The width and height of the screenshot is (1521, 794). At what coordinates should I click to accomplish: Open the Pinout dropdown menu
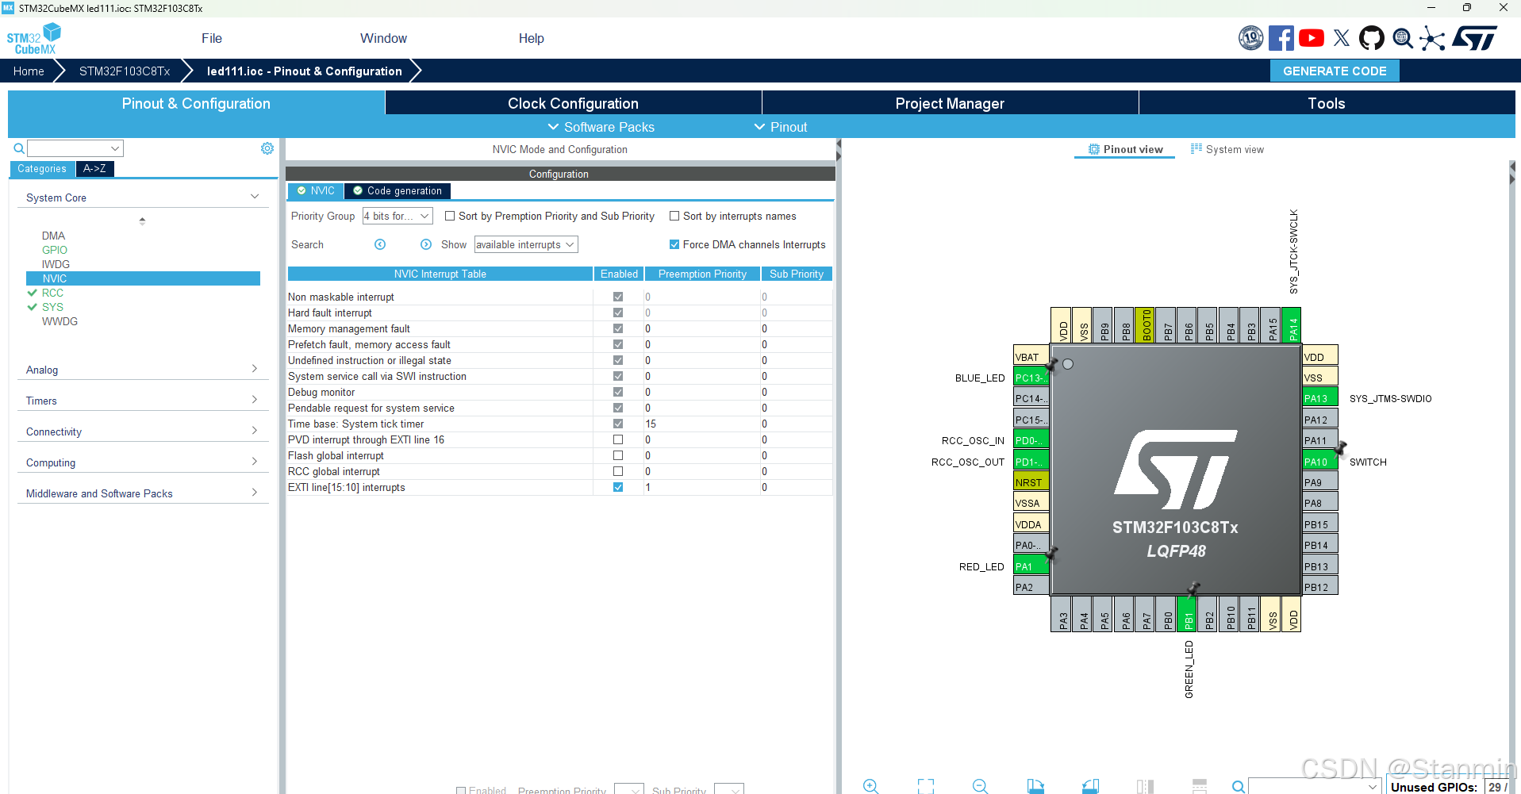(781, 127)
